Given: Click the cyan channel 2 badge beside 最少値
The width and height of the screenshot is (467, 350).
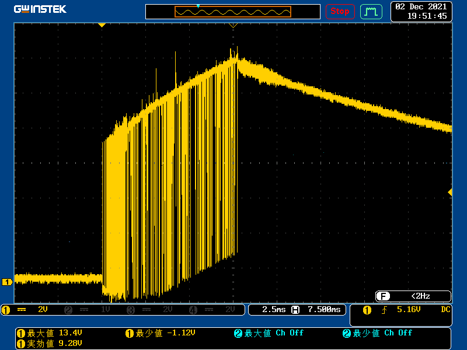Looking at the screenshot, I should pyautogui.click(x=347, y=333).
